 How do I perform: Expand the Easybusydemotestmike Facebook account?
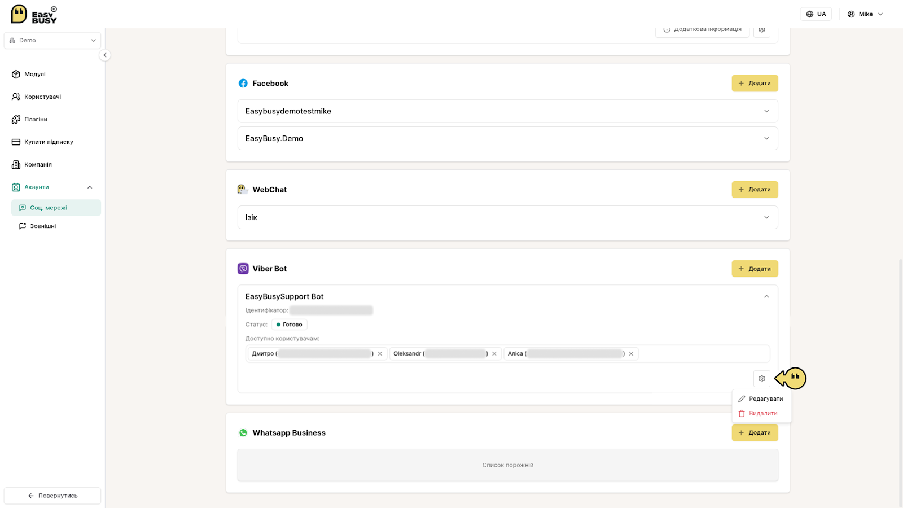[507, 111]
